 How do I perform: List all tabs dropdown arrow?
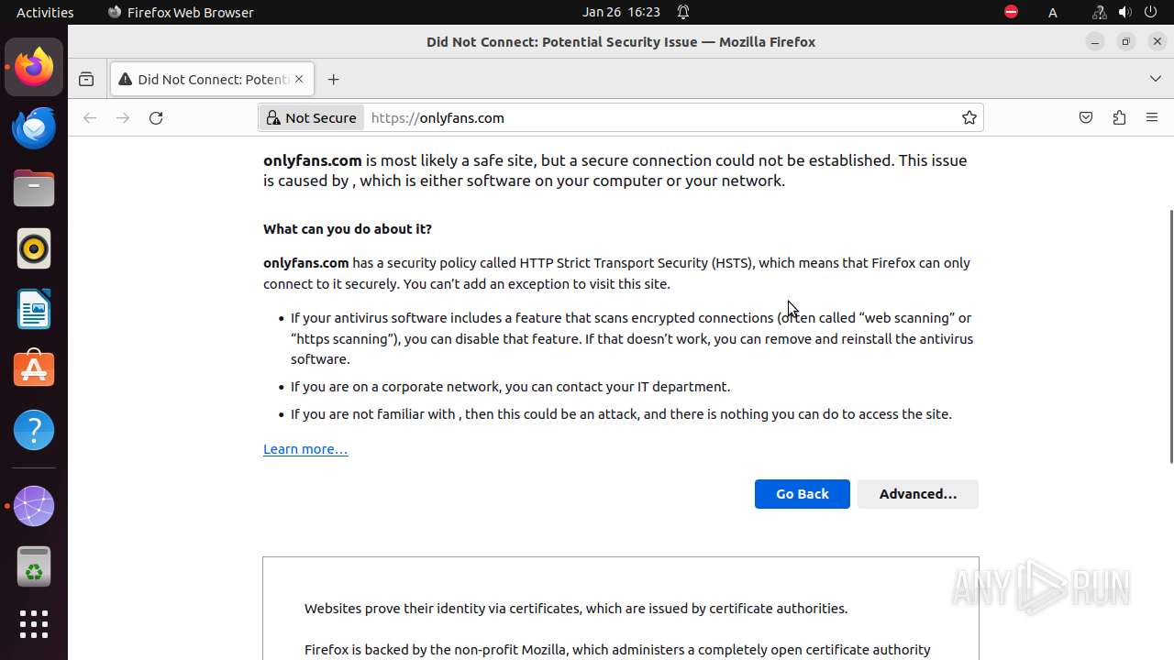(x=1155, y=79)
